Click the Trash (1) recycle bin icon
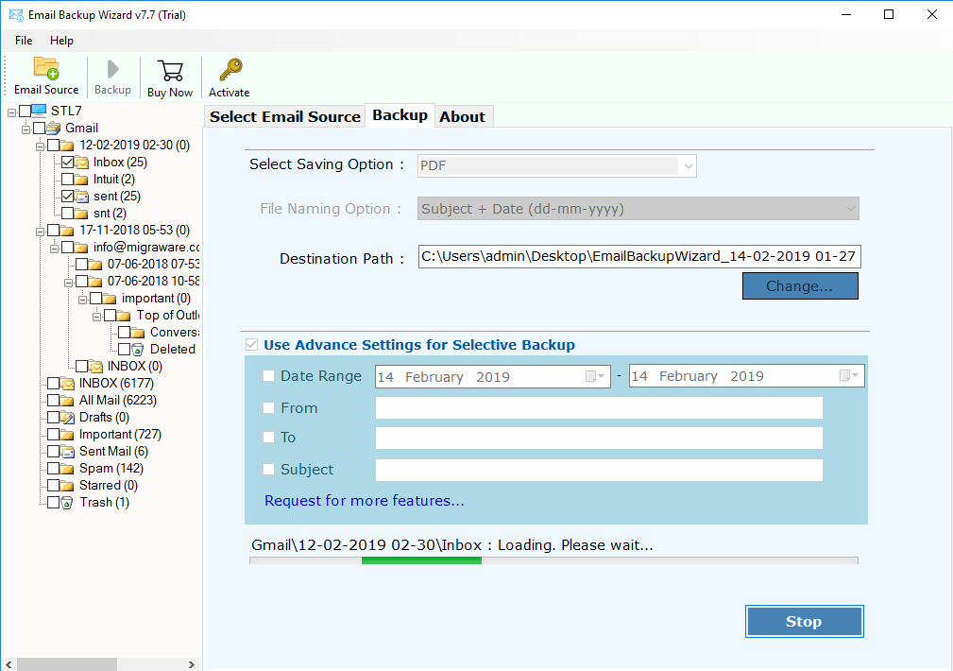The image size is (953, 671). click(x=67, y=503)
